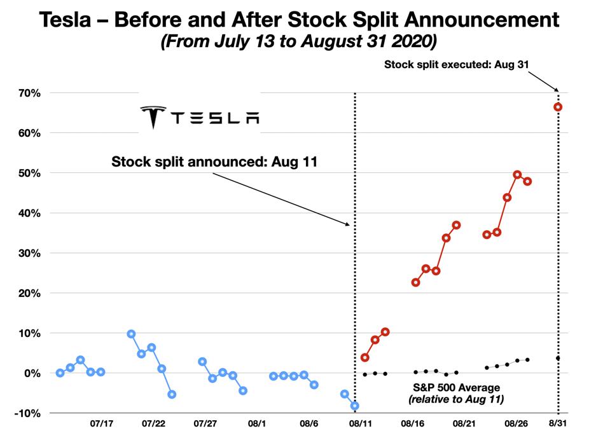Click the 07/17 x-axis date label
The image size is (610, 445).
coord(101,423)
